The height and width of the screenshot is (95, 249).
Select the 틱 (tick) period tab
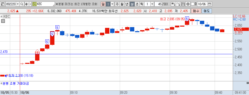[142, 4]
